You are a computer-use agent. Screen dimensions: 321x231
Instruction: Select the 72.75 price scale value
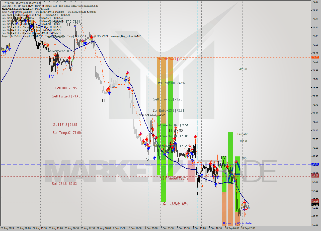point(315,105)
